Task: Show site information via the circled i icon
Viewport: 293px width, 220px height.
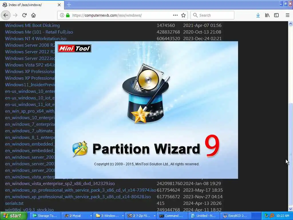Action: click(62, 15)
